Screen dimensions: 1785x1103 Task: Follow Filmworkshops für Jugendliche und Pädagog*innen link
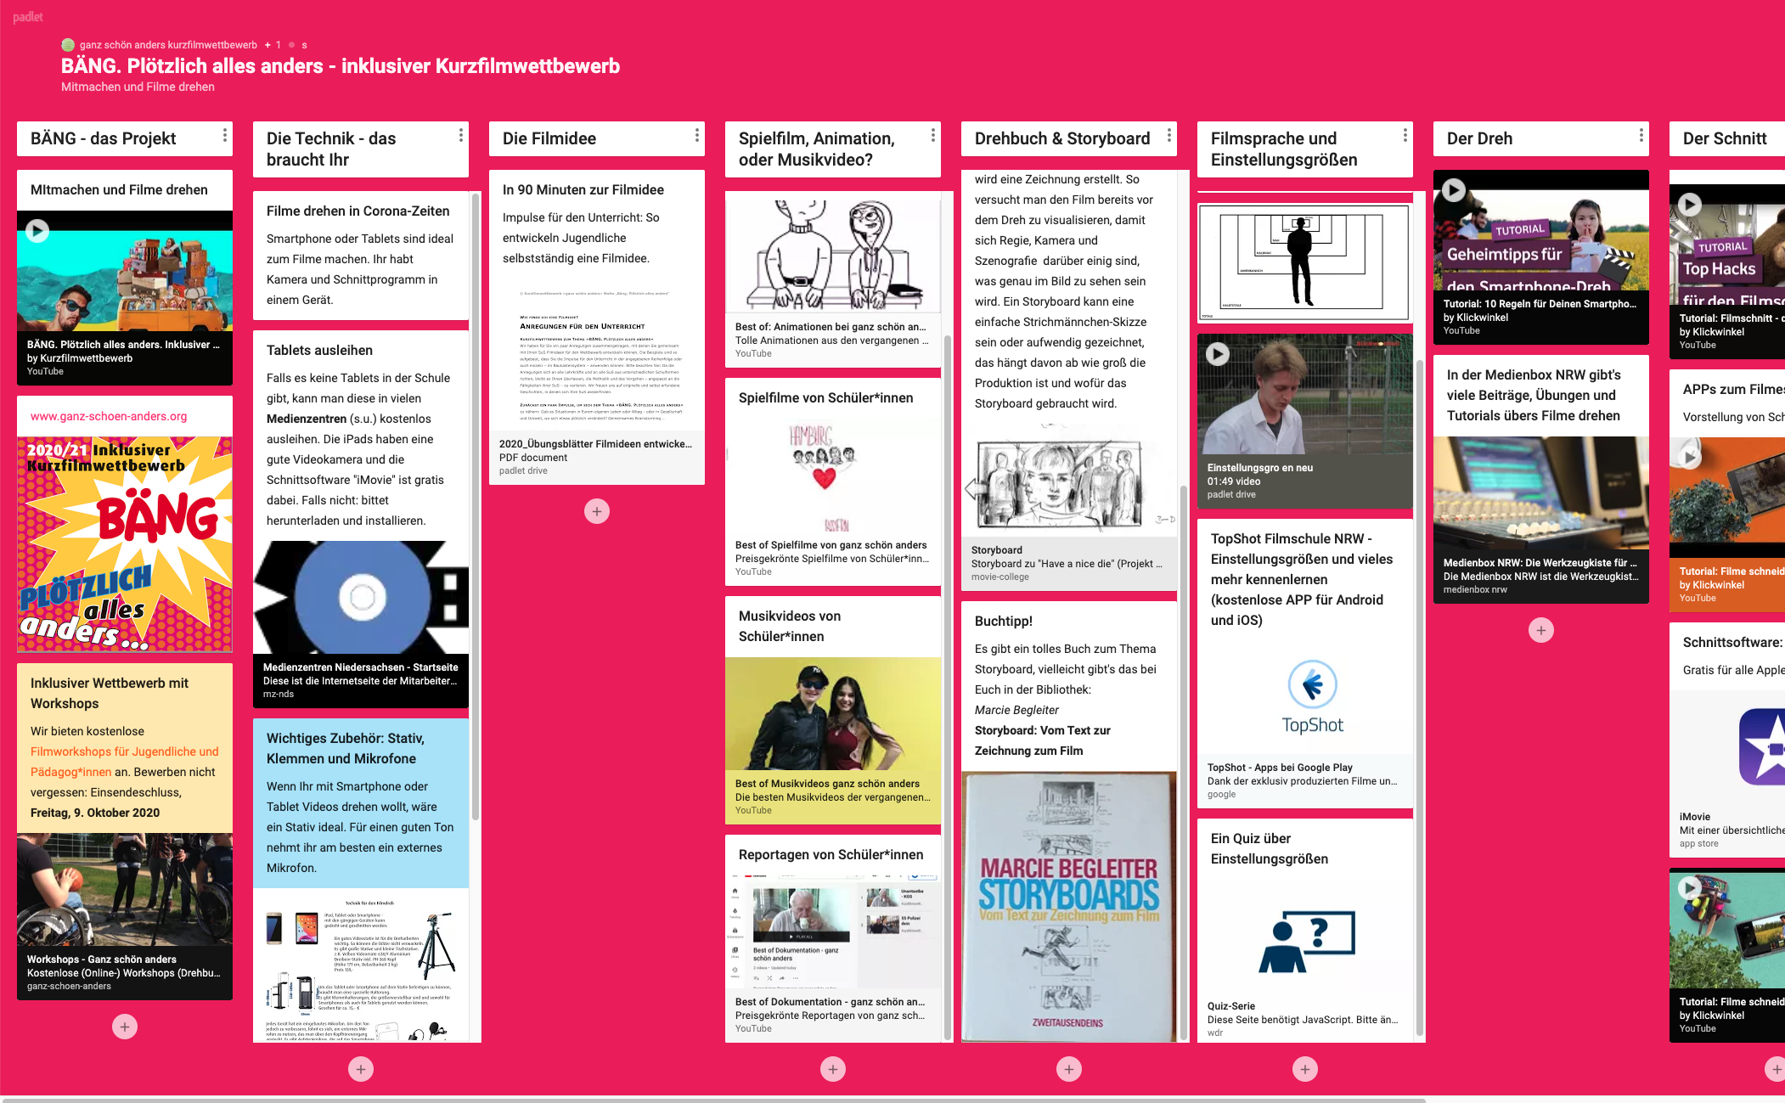click(125, 762)
